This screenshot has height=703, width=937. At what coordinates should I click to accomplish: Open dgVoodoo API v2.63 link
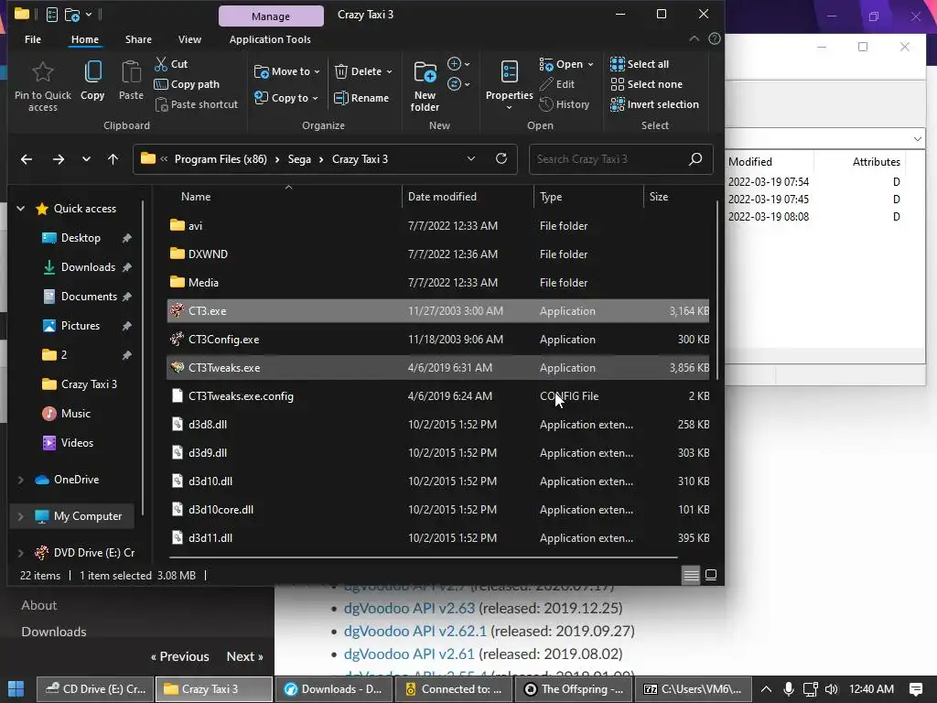pos(409,608)
